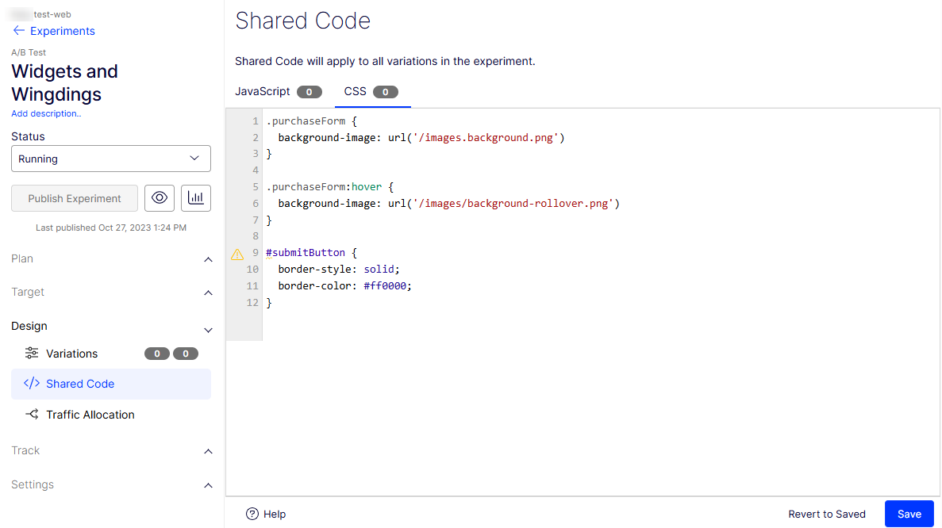Click the eye preview icon button
The width and height of the screenshot is (942, 528).
(x=160, y=198)
